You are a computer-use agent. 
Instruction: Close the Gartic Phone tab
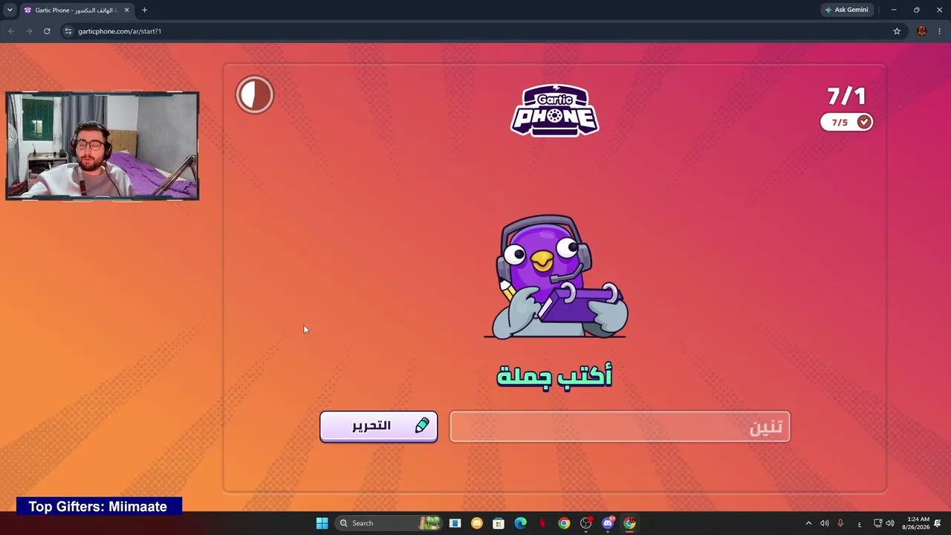click(126, 10)
